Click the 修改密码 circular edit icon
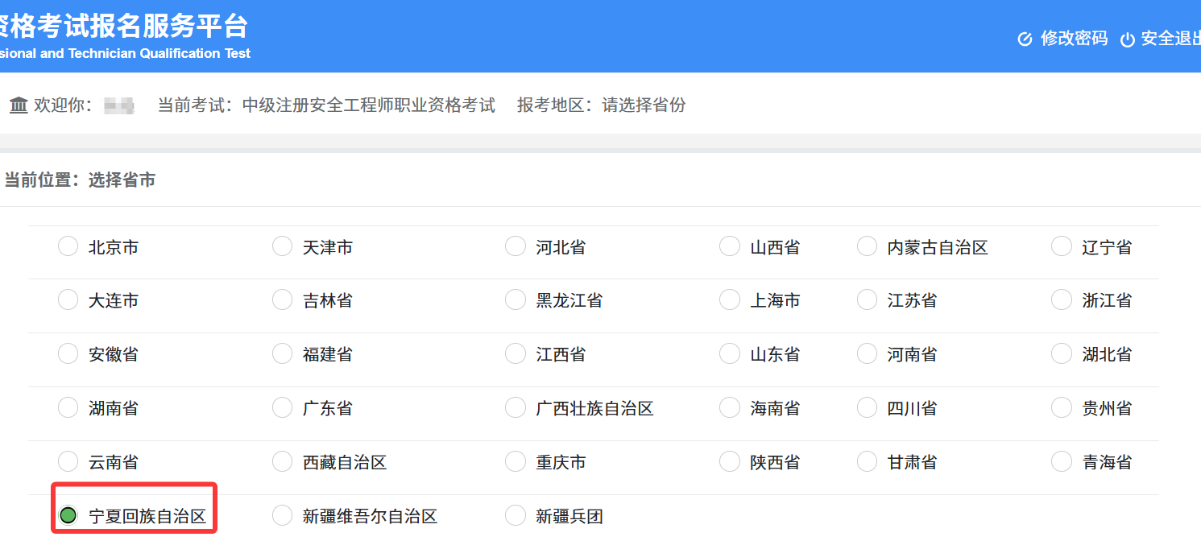The width and height of the screenshot is (1201, 545). pos(1025,38)
